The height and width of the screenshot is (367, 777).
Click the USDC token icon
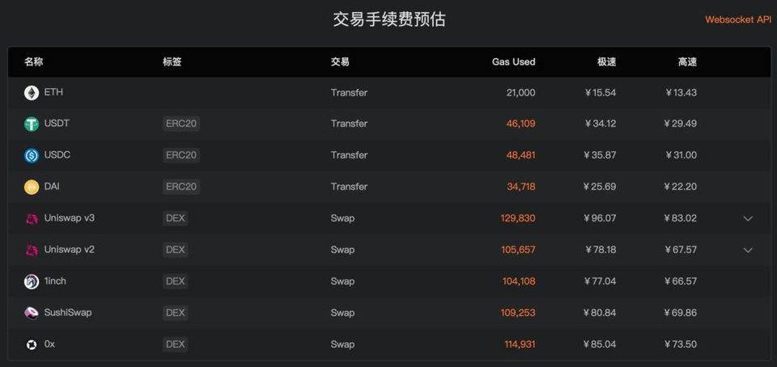click(32, 156)
